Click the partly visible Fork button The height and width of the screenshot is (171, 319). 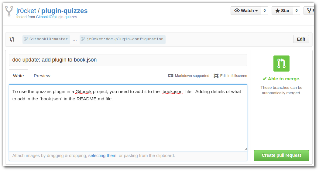tap(309, 11)
